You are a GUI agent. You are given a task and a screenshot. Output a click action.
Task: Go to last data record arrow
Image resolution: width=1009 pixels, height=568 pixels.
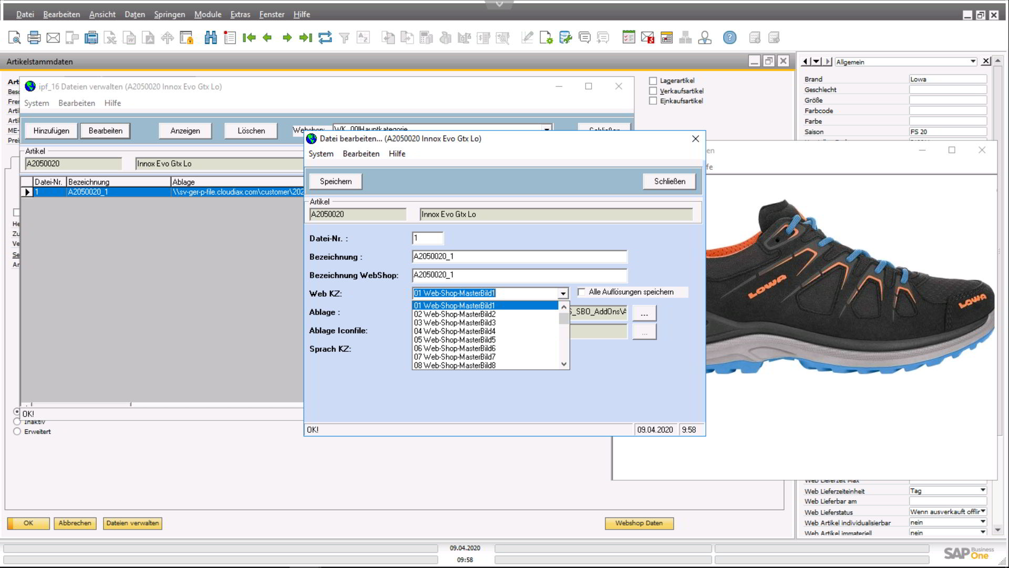pos(305,37)
